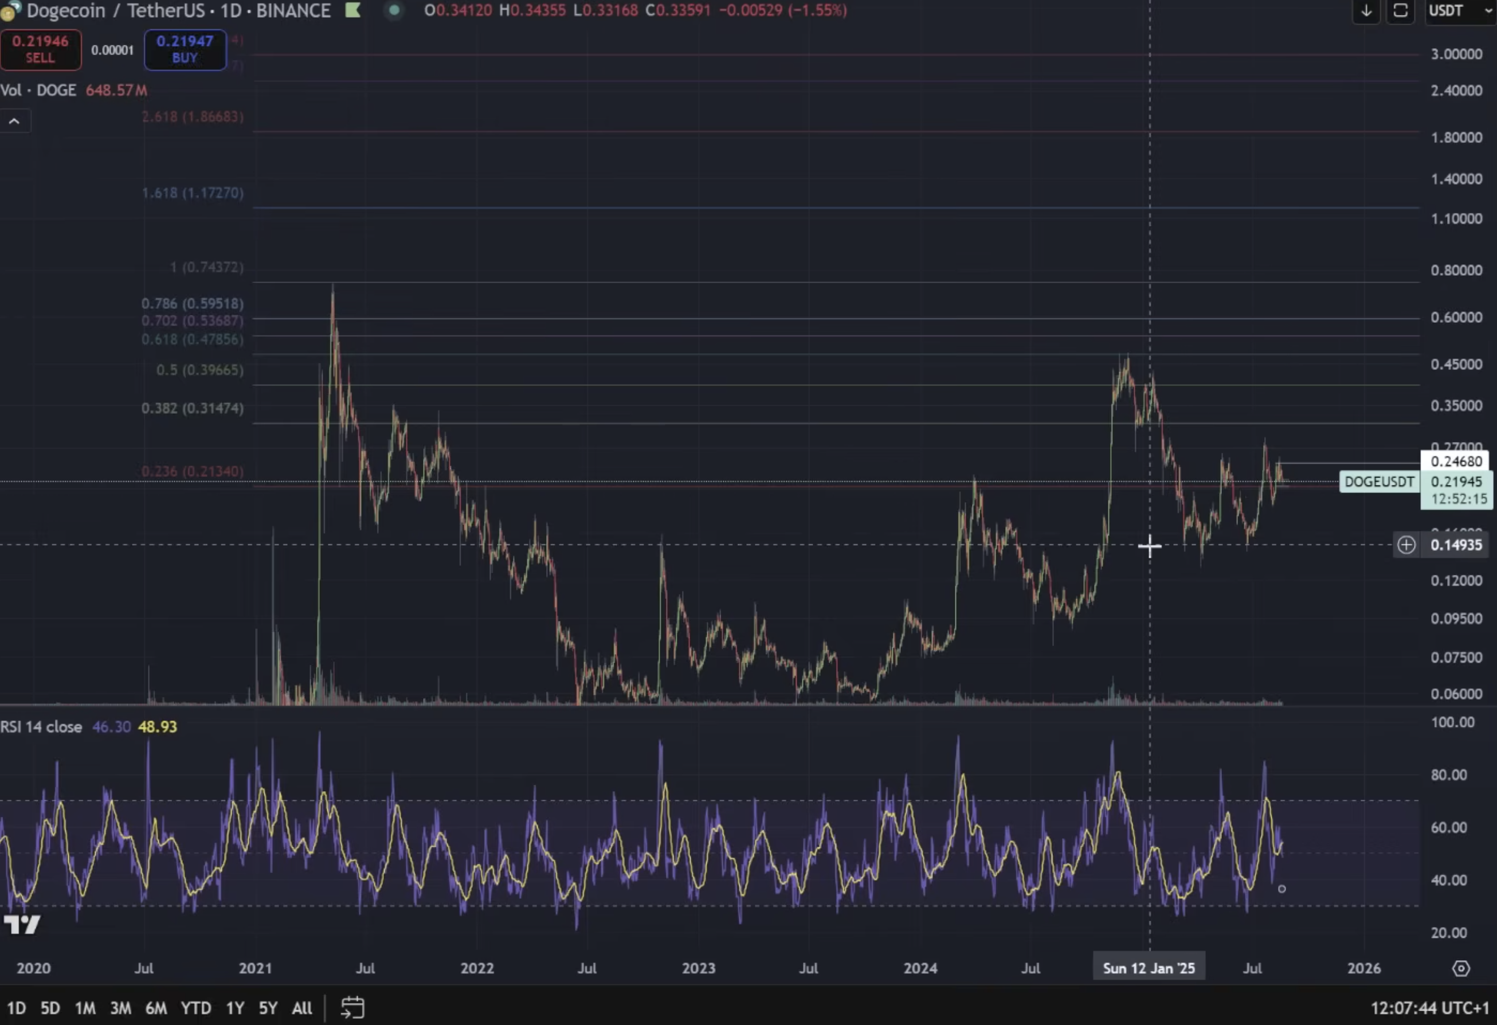1497x1025 pixels.
Task: Open the go-to-date calendar icon
Action: [352, 1008]
